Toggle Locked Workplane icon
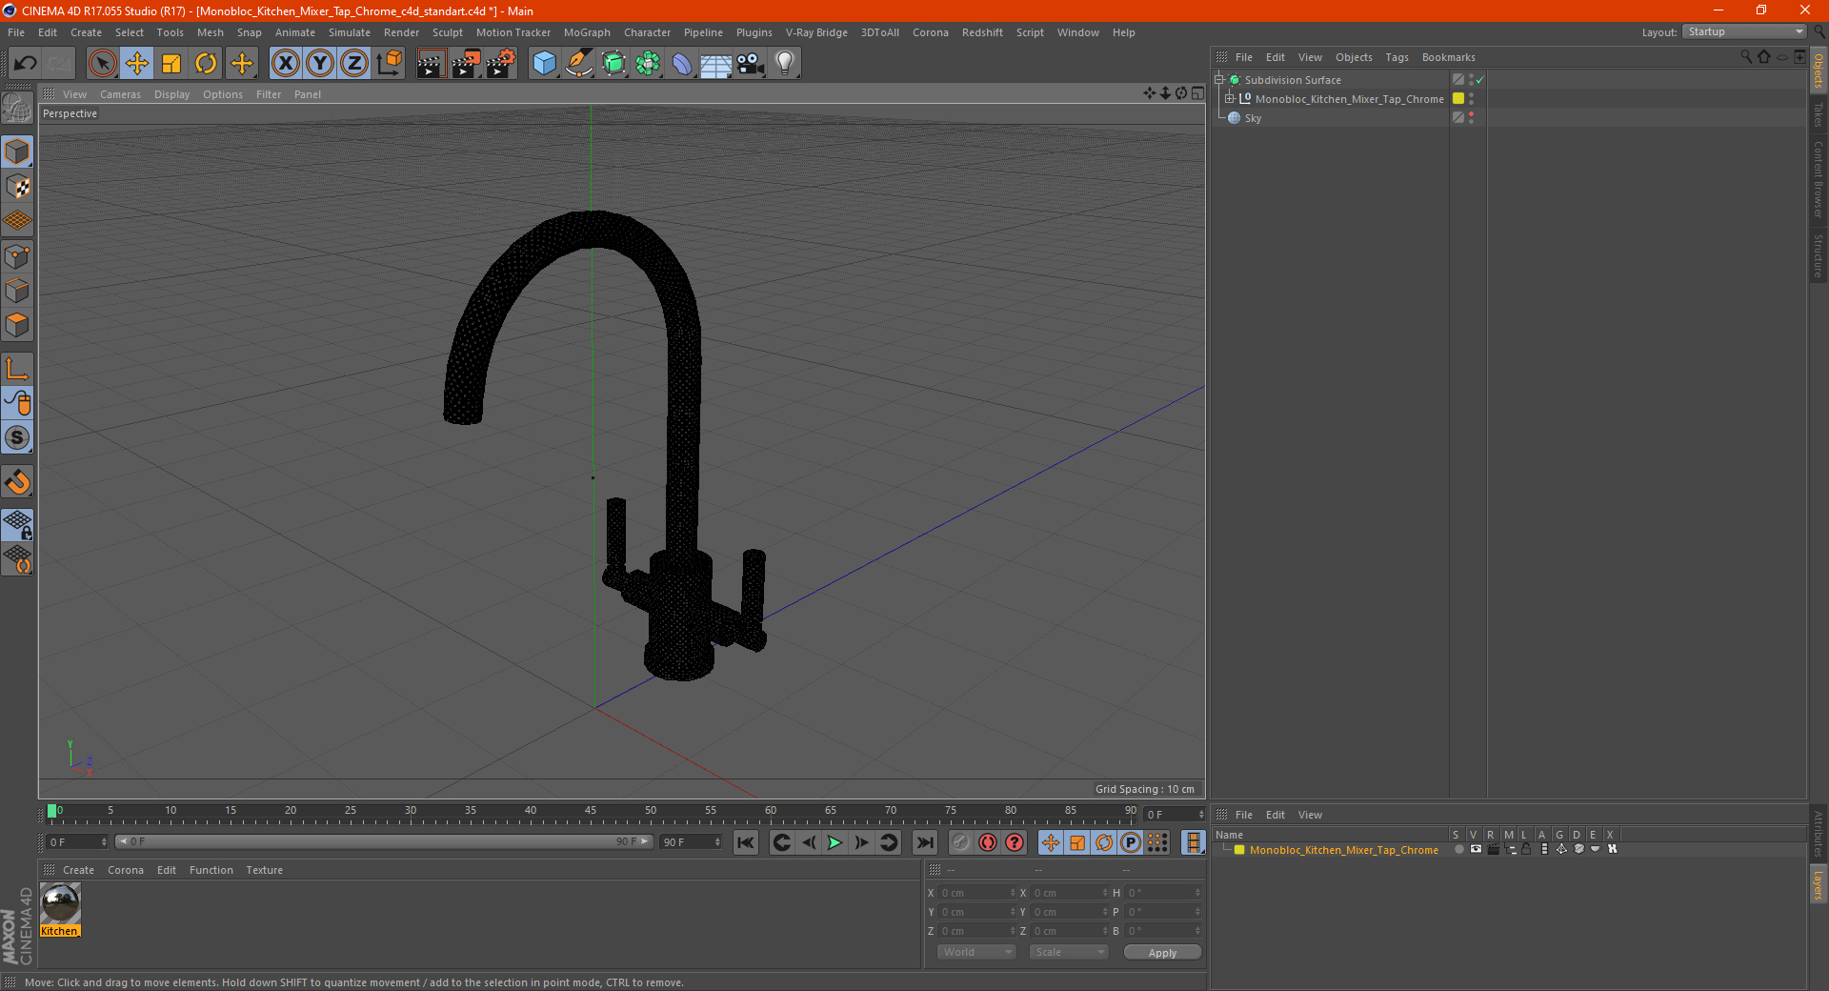This screenshot has height=991, width=1829. [17, 525]
